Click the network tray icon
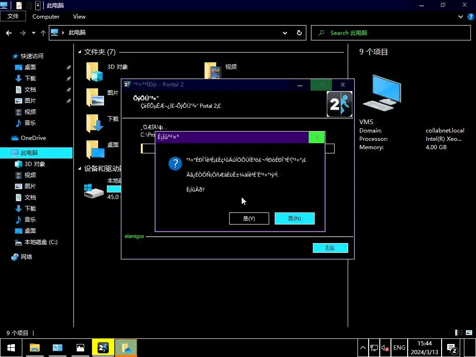 [x=374, y=348]
